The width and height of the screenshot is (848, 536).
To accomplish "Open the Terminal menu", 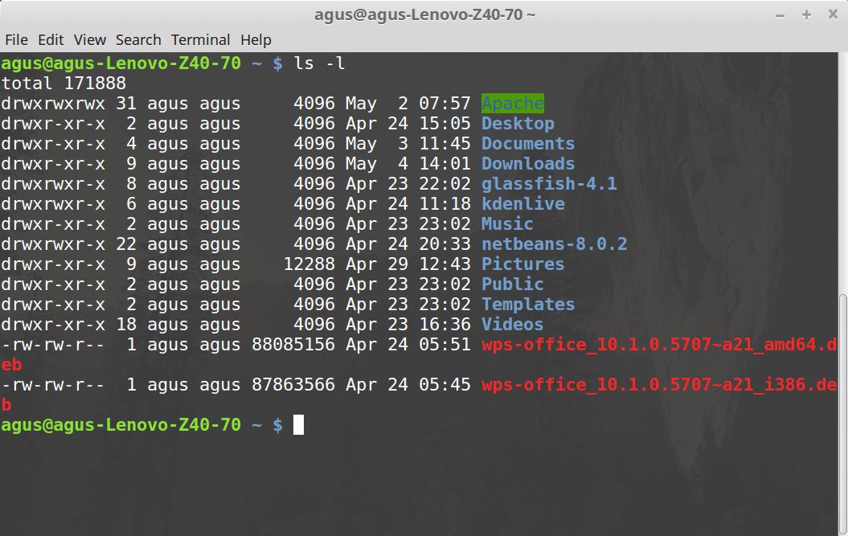I will 200,39.
